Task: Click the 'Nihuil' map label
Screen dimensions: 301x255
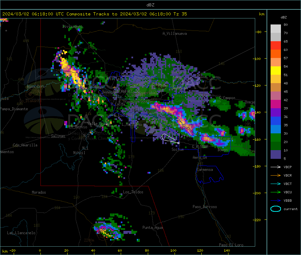Action: (x=79, y=153)
